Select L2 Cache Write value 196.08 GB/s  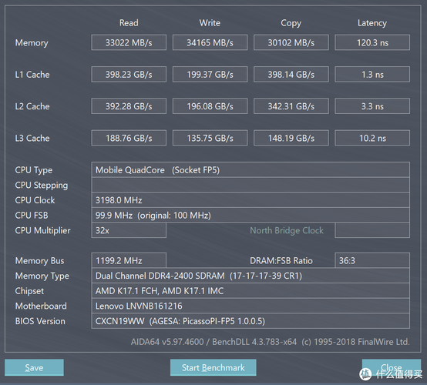[x=210, y=106]
